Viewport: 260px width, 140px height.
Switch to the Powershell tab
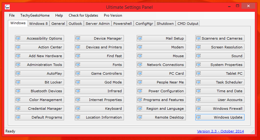coord(122,24)
